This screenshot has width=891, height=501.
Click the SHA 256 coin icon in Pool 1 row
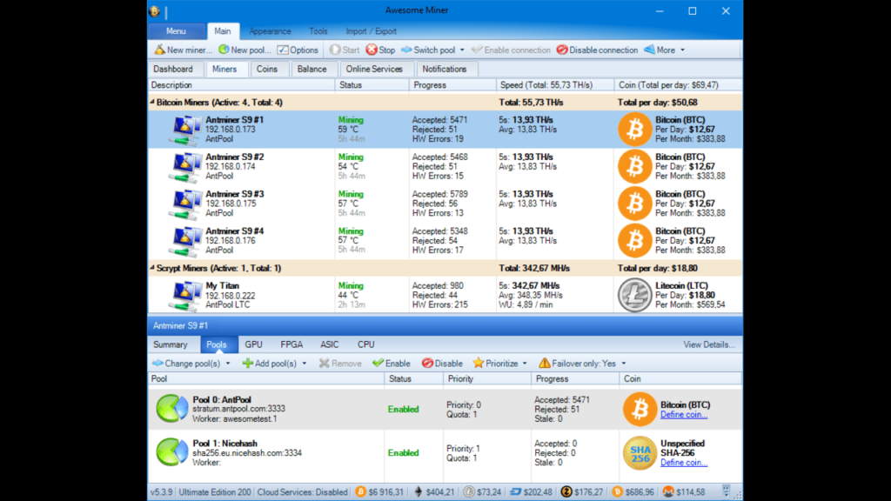(640, 453)
